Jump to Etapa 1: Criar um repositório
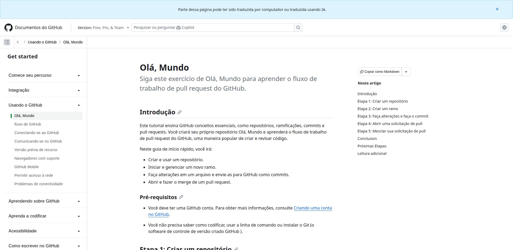513x250 pixels. (x=383, y=101)
